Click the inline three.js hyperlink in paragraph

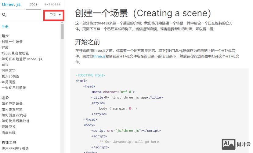pos(99,56)
